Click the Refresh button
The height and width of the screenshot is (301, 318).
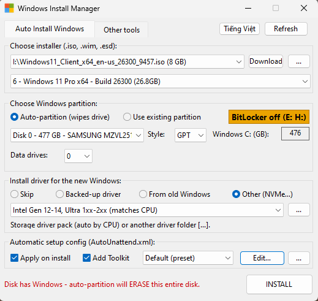point(286,29)
